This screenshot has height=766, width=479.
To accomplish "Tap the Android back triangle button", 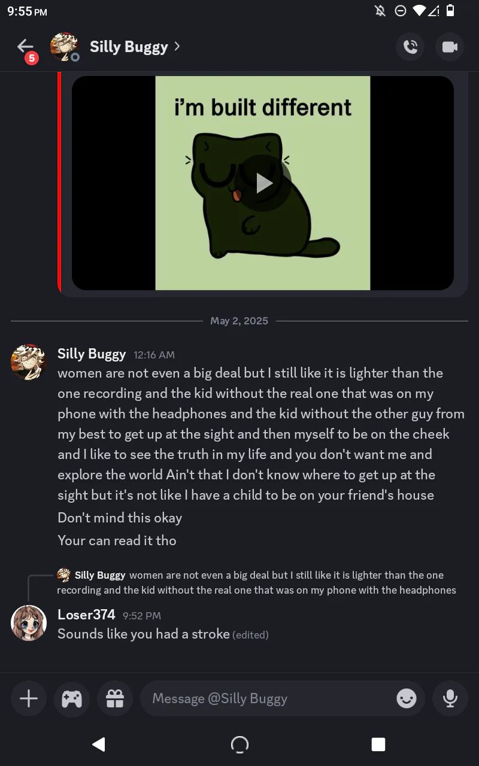I will [x=99, y=744].
